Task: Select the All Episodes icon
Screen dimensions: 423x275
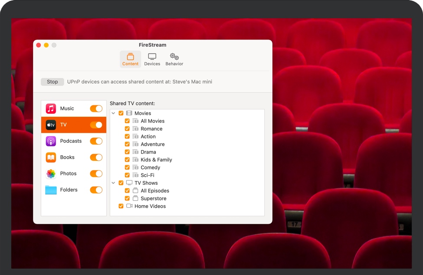Action: click(134, 190)
